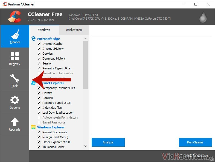
Task: Click scrollbar down arrow in cleaner list
Action: click(x=85, y=146)
